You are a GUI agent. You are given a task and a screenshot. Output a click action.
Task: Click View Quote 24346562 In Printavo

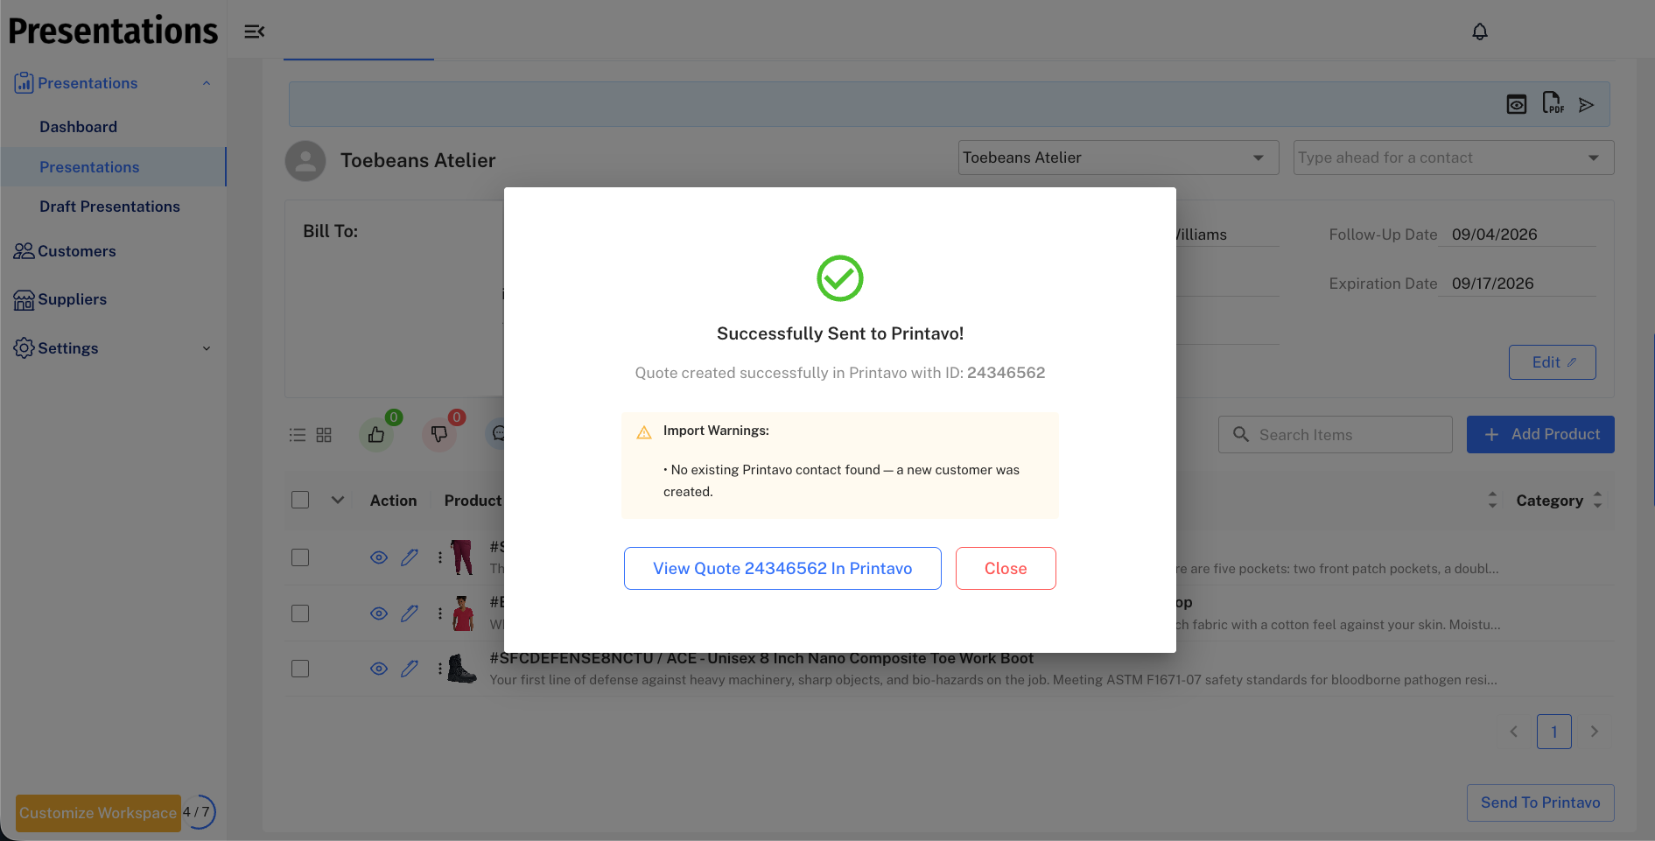tap(782, 569)
